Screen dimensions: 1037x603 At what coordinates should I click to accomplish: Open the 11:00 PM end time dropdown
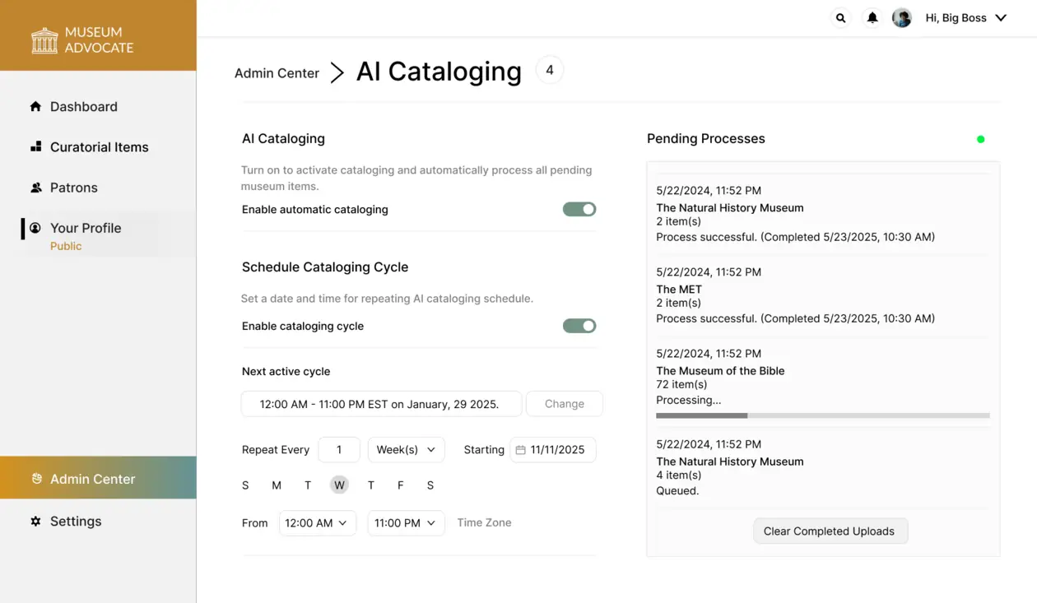[407, 523]
